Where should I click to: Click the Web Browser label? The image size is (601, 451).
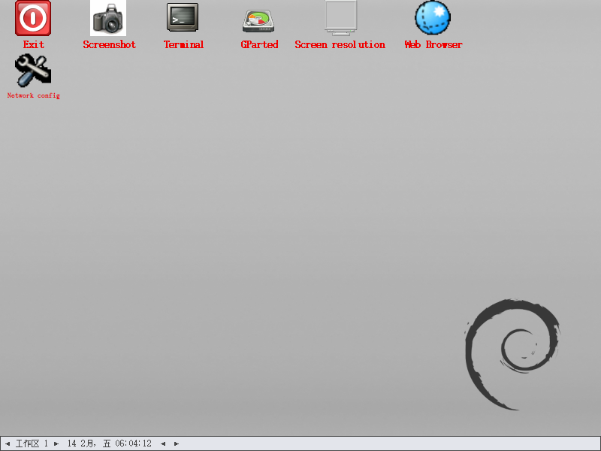coord(433,44)
